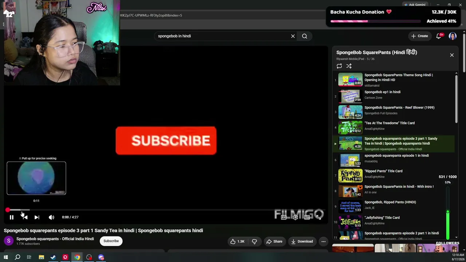Subscribe to Spongebob squarepants - Official India Hindi
The image size is (466, 262).
pyautogui.click(x=111, y=241)
